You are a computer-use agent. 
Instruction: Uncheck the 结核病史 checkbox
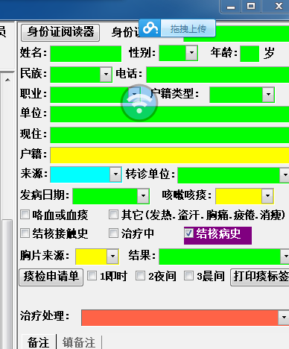[x=188, y=233]
